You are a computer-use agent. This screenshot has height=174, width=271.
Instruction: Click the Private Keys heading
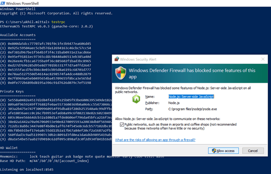point(12,91)
